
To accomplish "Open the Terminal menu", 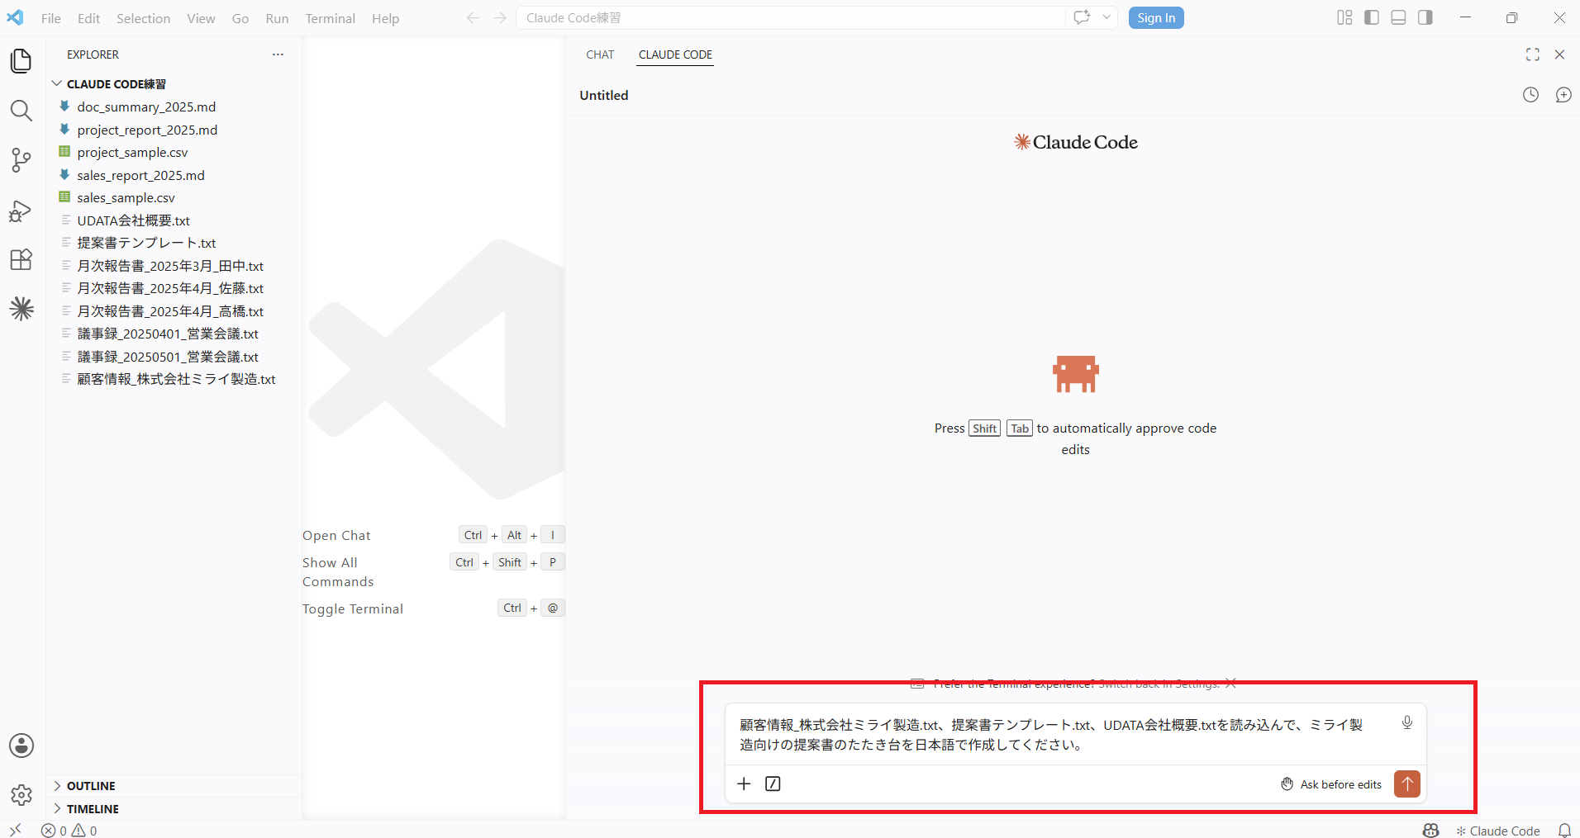I will click(331, 18).
